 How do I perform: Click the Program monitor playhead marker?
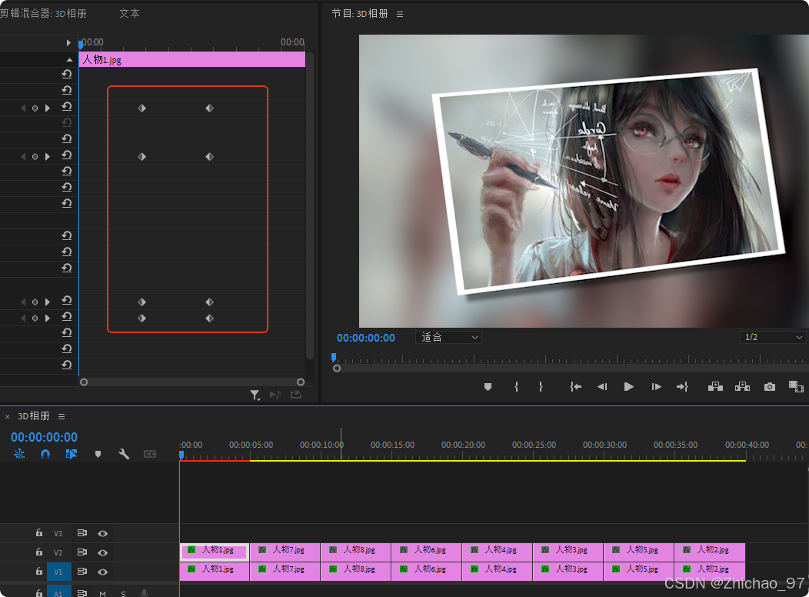click(334, 357)
